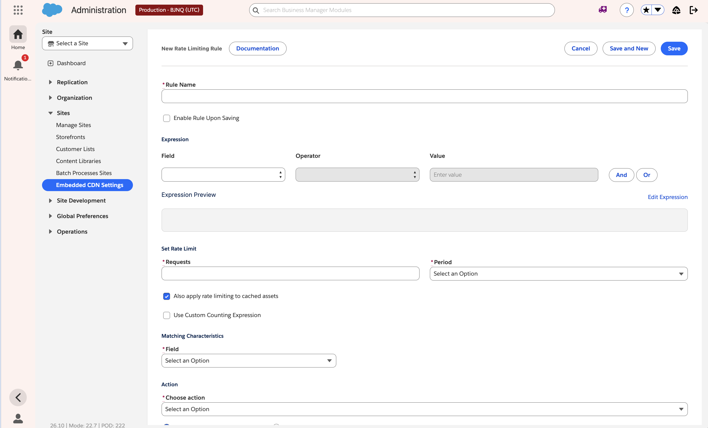Open the Expression Field dropdown

(223, 175)
